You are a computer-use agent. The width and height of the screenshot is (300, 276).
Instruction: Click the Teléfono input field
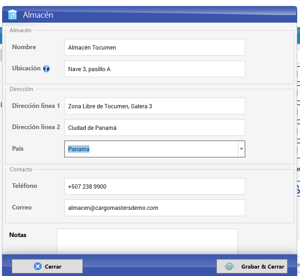click(155, 186)
